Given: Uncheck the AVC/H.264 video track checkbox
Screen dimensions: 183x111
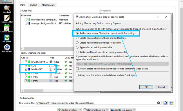Looking at the screenshot, I should (x=26, y=62).
